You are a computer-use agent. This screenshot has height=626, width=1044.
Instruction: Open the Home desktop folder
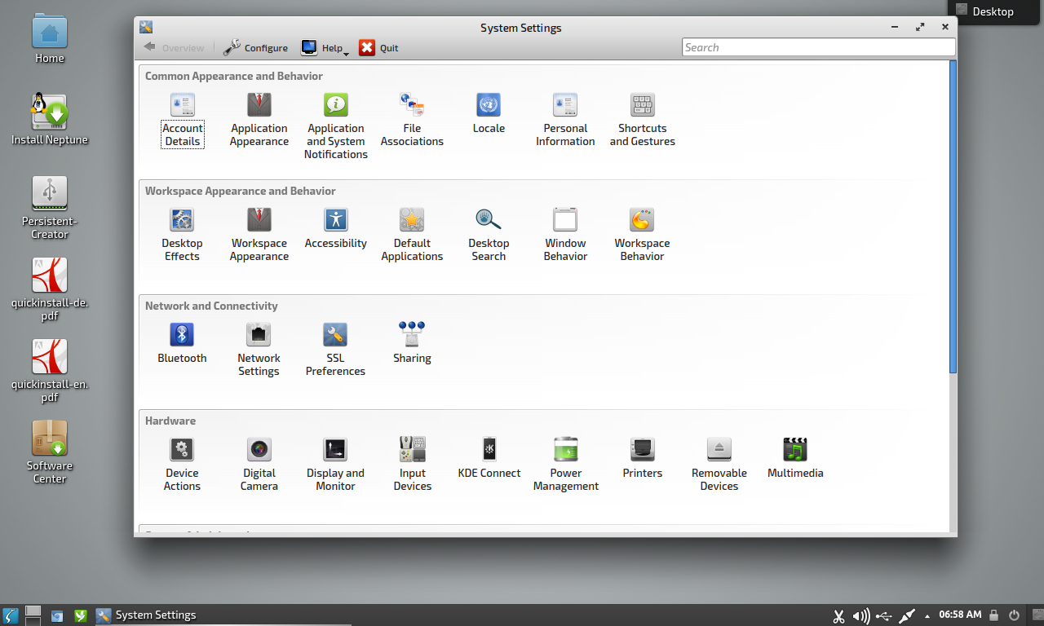point(50,39)
